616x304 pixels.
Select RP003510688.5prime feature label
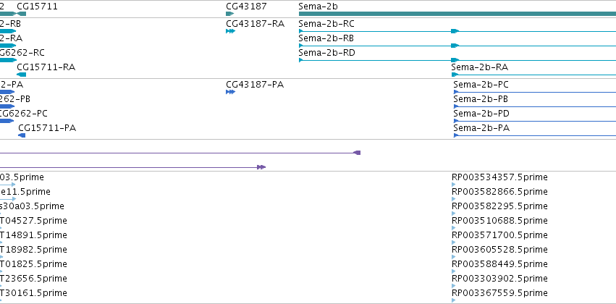[x=499, y=221]
